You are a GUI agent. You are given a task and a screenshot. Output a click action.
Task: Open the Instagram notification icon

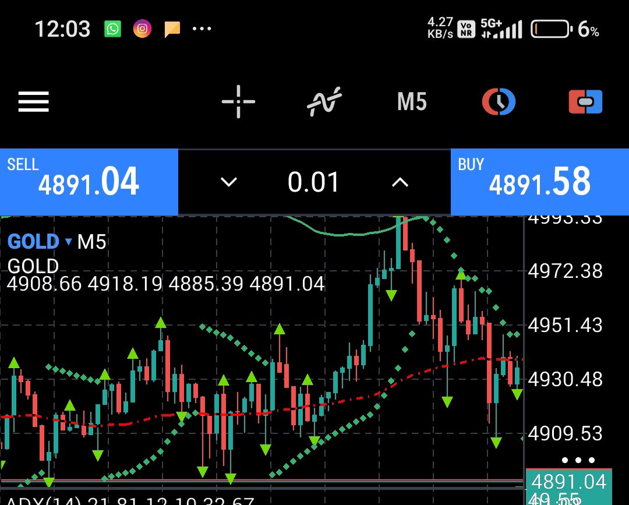(x=142, y=29)
